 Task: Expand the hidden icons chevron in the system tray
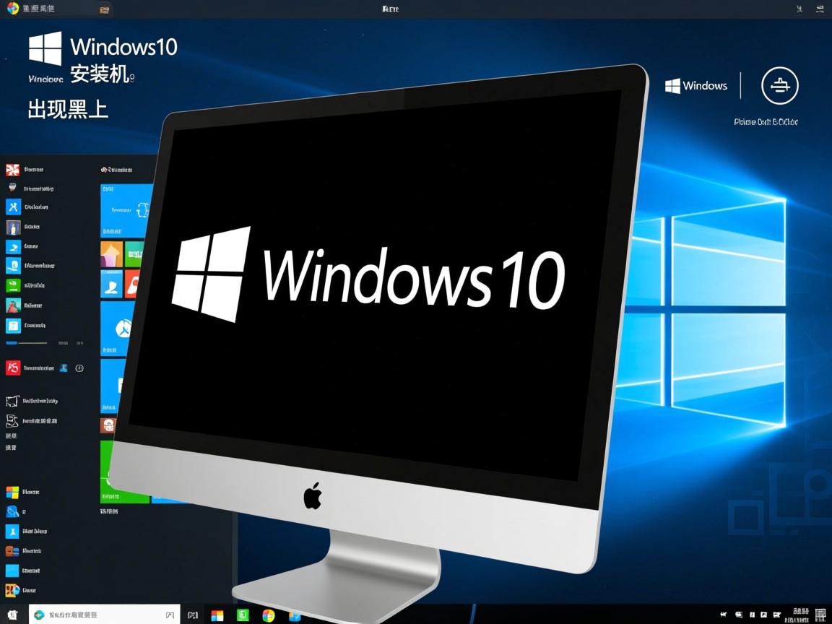coord(723,615)
